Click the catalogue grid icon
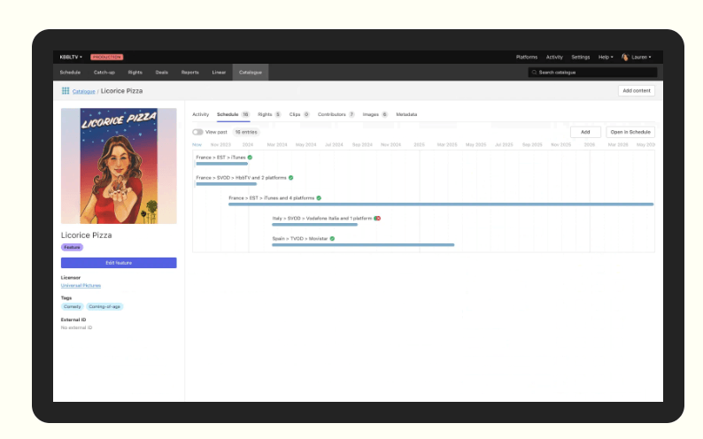Screen dimensions: 703x439 click(x=66, y=91)
